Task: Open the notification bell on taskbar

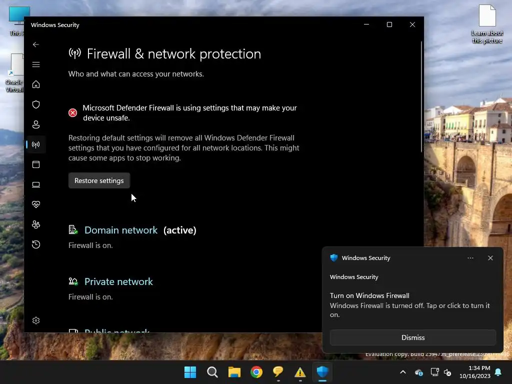Action: [x=498, y=372]
